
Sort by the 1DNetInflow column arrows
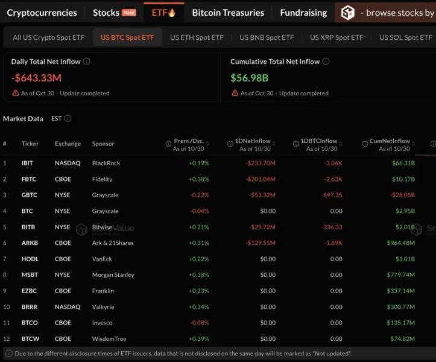click(274, 144)
